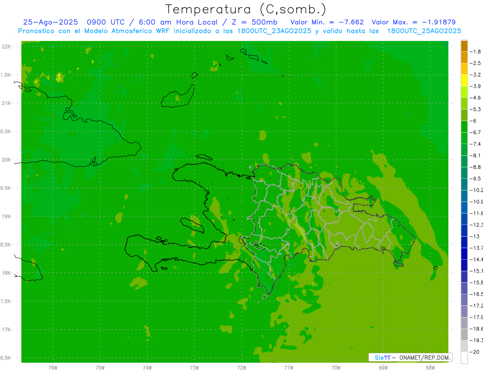Viewport: 483px width, 373px height.
Task: Pick the lime swatch between -3.9 and -4.6
Action: pyautogui.click(x=464, y=92)
